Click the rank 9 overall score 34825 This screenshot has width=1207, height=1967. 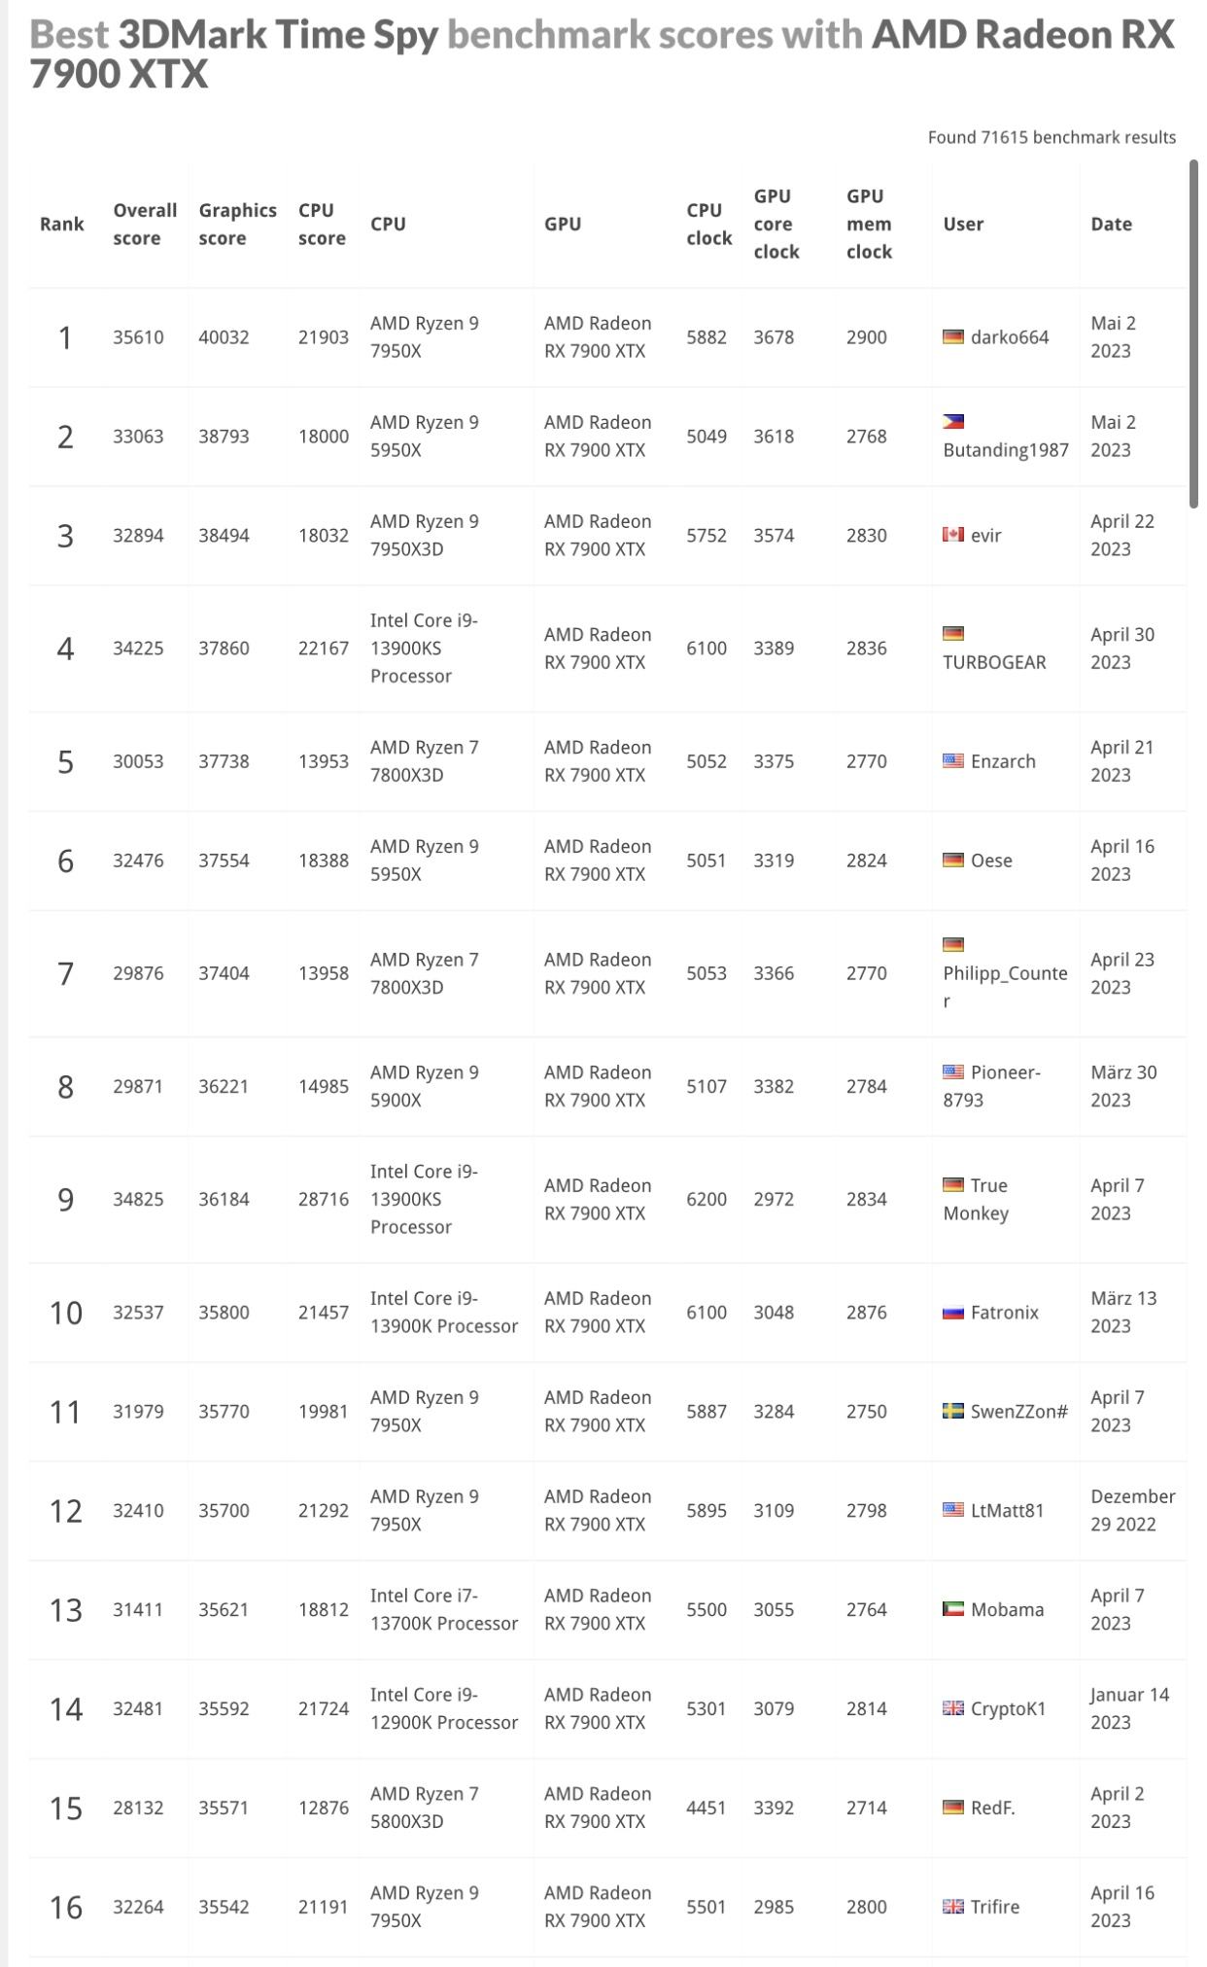138,1199
